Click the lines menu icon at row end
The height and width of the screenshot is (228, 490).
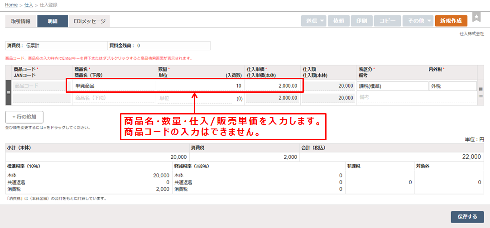tap(480, 97)
